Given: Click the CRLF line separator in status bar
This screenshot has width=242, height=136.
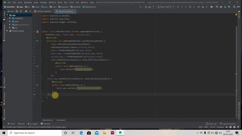Looking at the screenshot, I should pyautogui.click(x=206, y=127).
